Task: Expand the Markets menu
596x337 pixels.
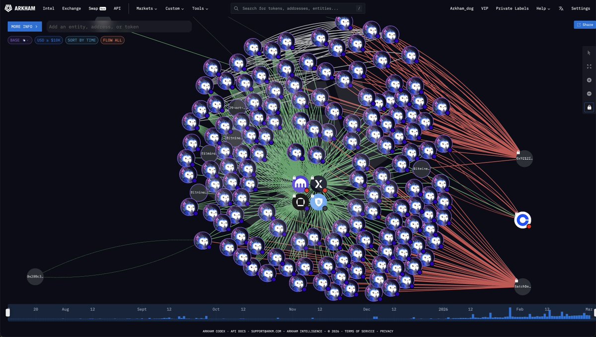Action: 147,8
